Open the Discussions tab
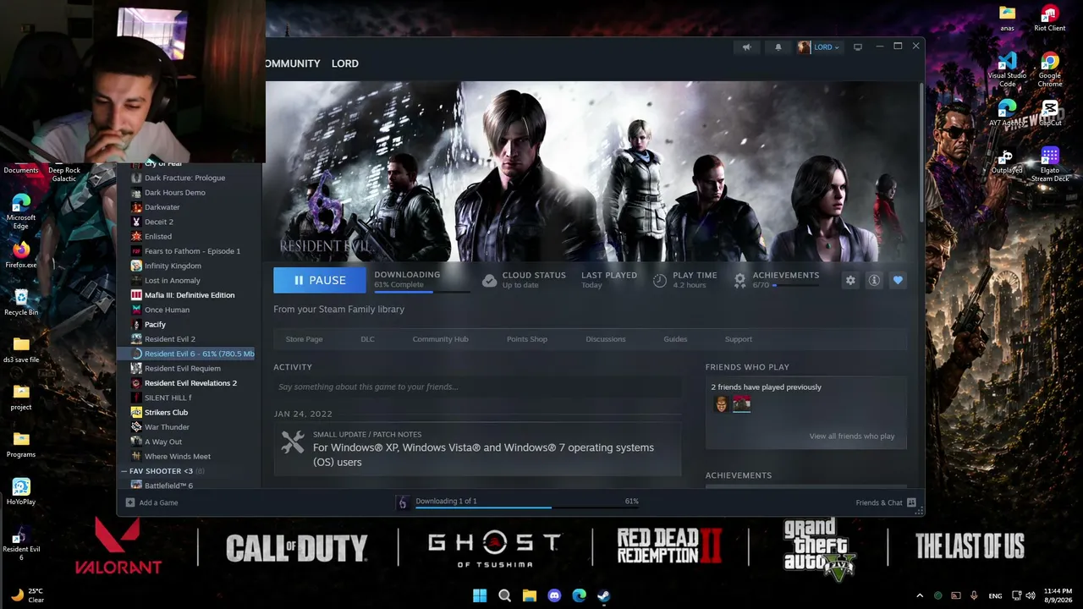This screenshot has height=609, width=1083. click(x=606, y=339)
